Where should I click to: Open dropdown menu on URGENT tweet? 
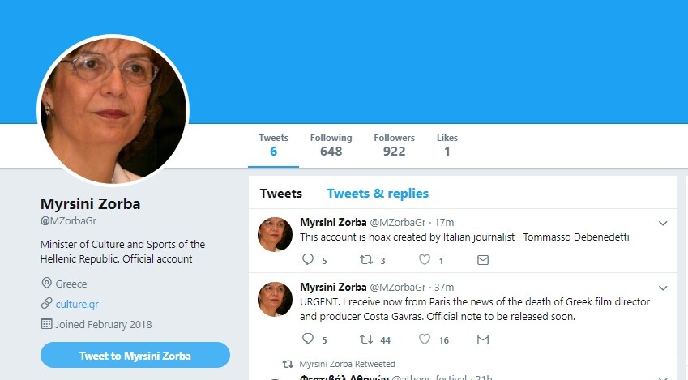pos(663,288)
